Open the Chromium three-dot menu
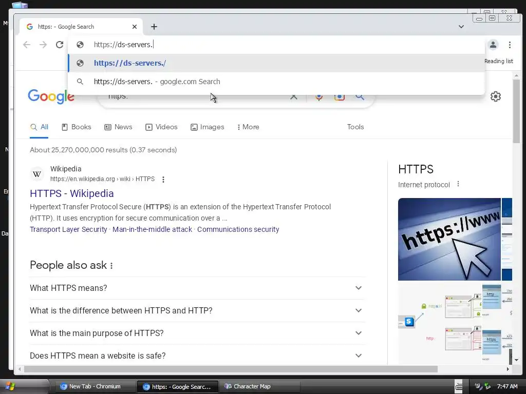 point(510,45)
